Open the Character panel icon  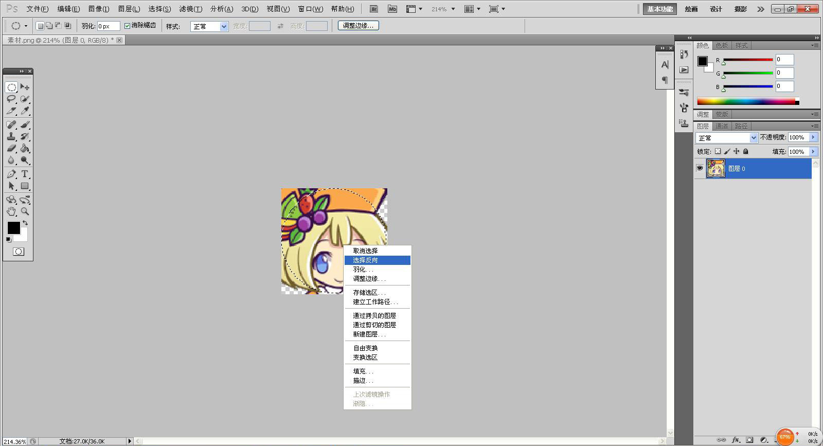point(665,65)
